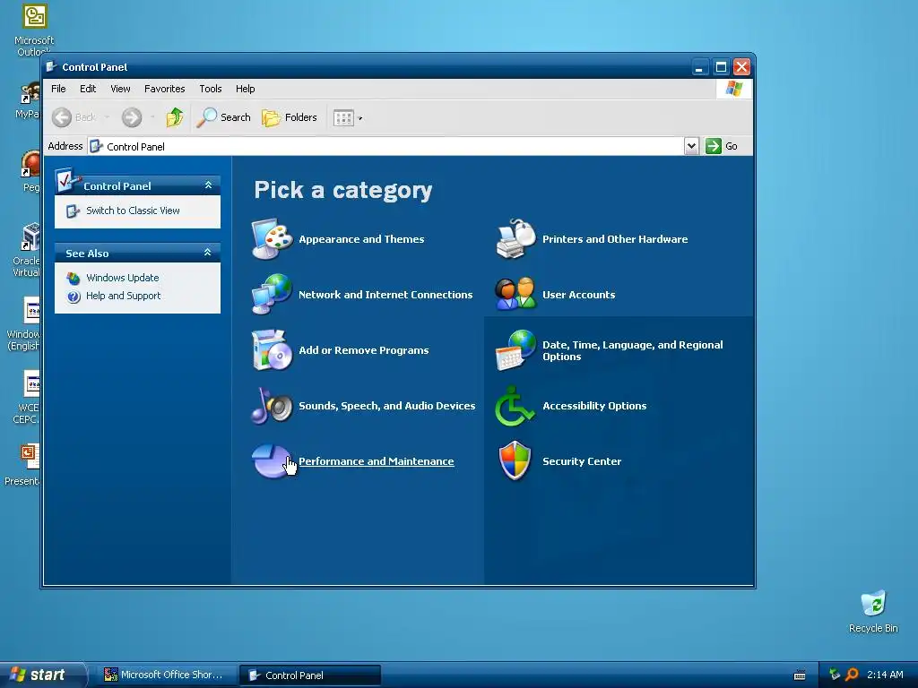This screenshot has height=688, width=918.
Task: Open the Forward history dropdown arrow
Action: [x=152, y=117]
